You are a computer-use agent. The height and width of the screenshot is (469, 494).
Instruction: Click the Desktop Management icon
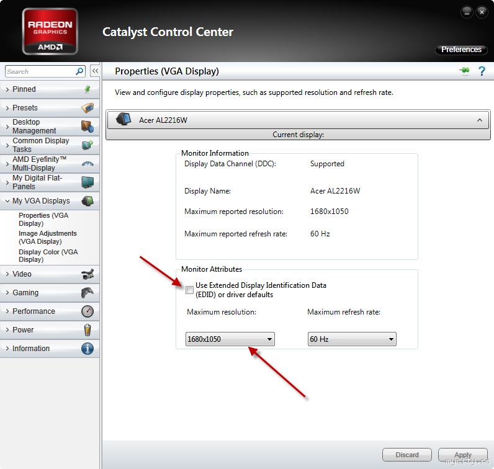coord(88,127)
